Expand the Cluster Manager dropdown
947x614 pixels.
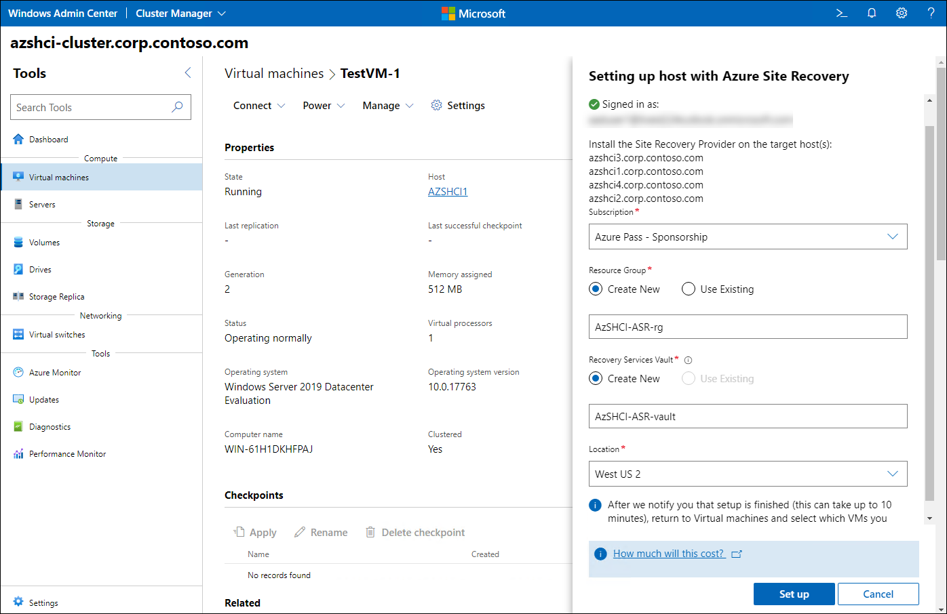(x=180, y=13)
